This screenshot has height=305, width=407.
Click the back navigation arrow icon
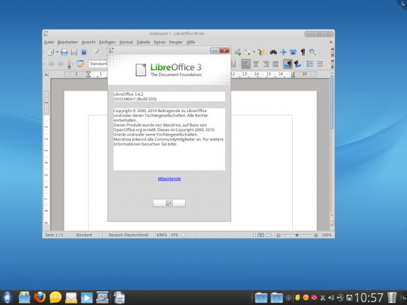point(51,64)
